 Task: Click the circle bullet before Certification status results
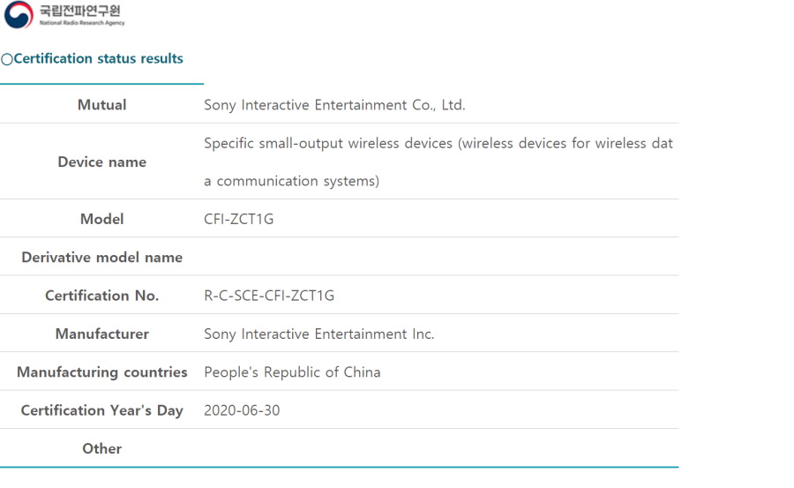6,59
